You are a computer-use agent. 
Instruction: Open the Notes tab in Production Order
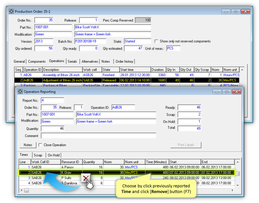(x=106, y=62)
